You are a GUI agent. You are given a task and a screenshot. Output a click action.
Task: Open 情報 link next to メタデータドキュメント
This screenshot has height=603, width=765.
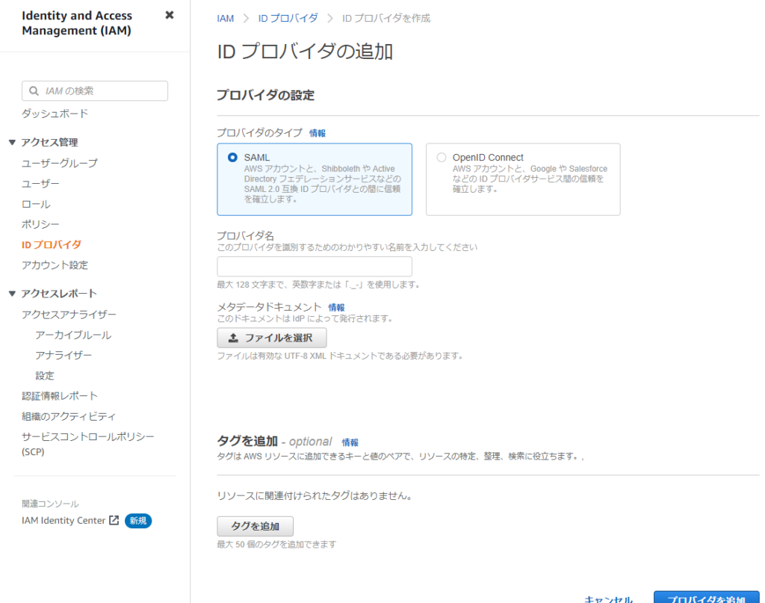pos(336,307)
